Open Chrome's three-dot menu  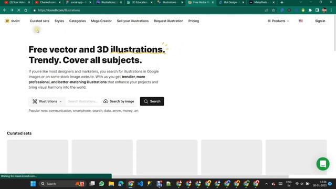click(331, 10)
